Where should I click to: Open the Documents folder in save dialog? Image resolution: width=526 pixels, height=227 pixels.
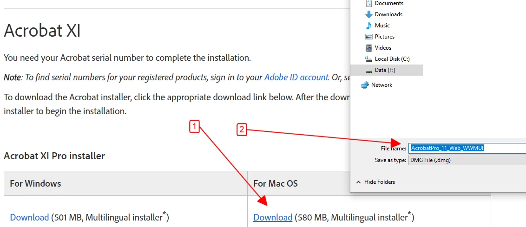[389, 3]
